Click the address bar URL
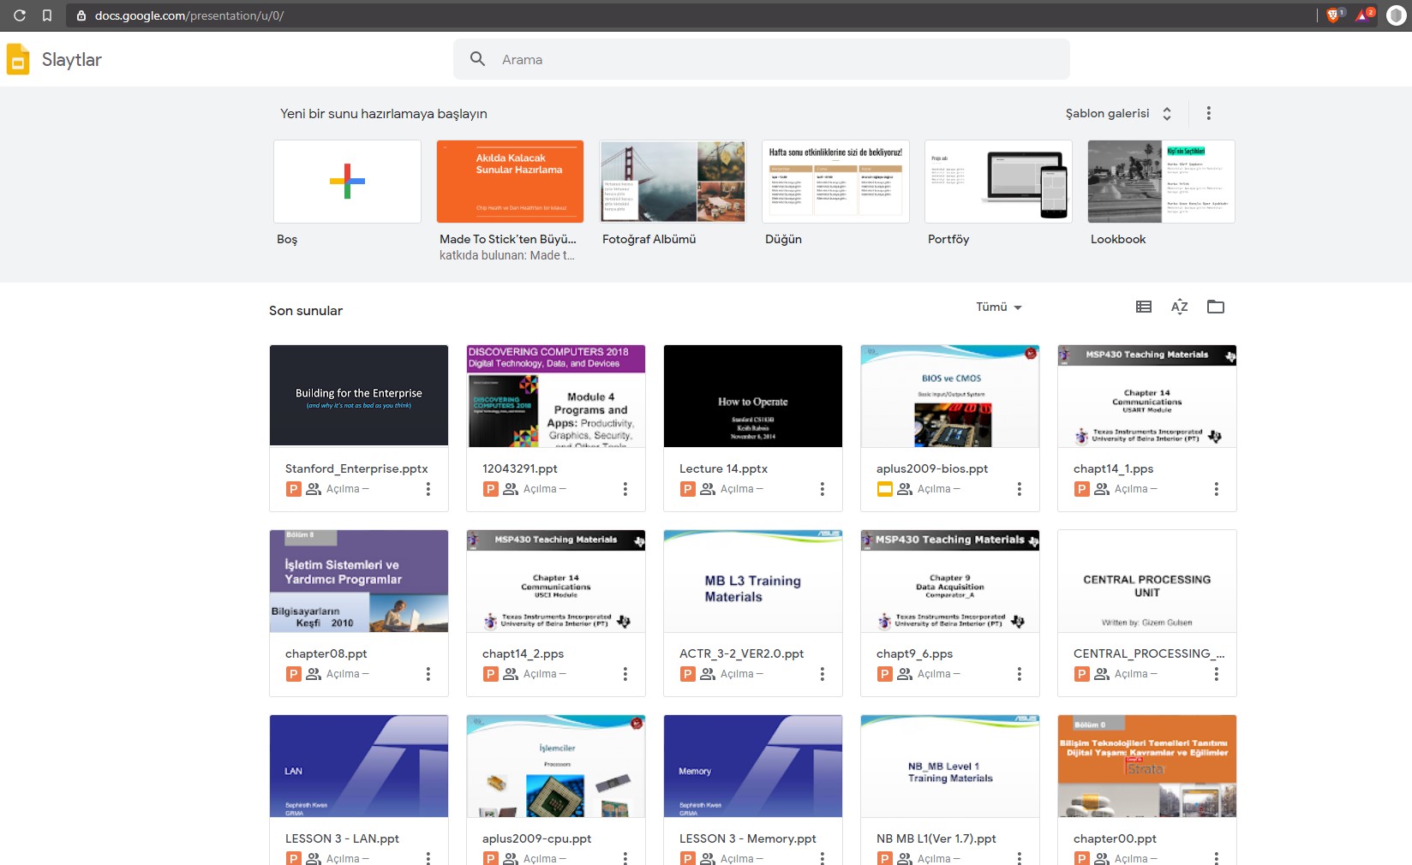Viewport: 1412px width, 865px height. coord(189,15)
